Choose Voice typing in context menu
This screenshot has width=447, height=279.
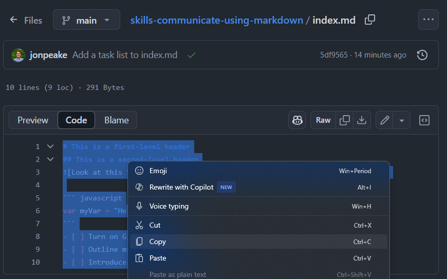tap(258, 206)
